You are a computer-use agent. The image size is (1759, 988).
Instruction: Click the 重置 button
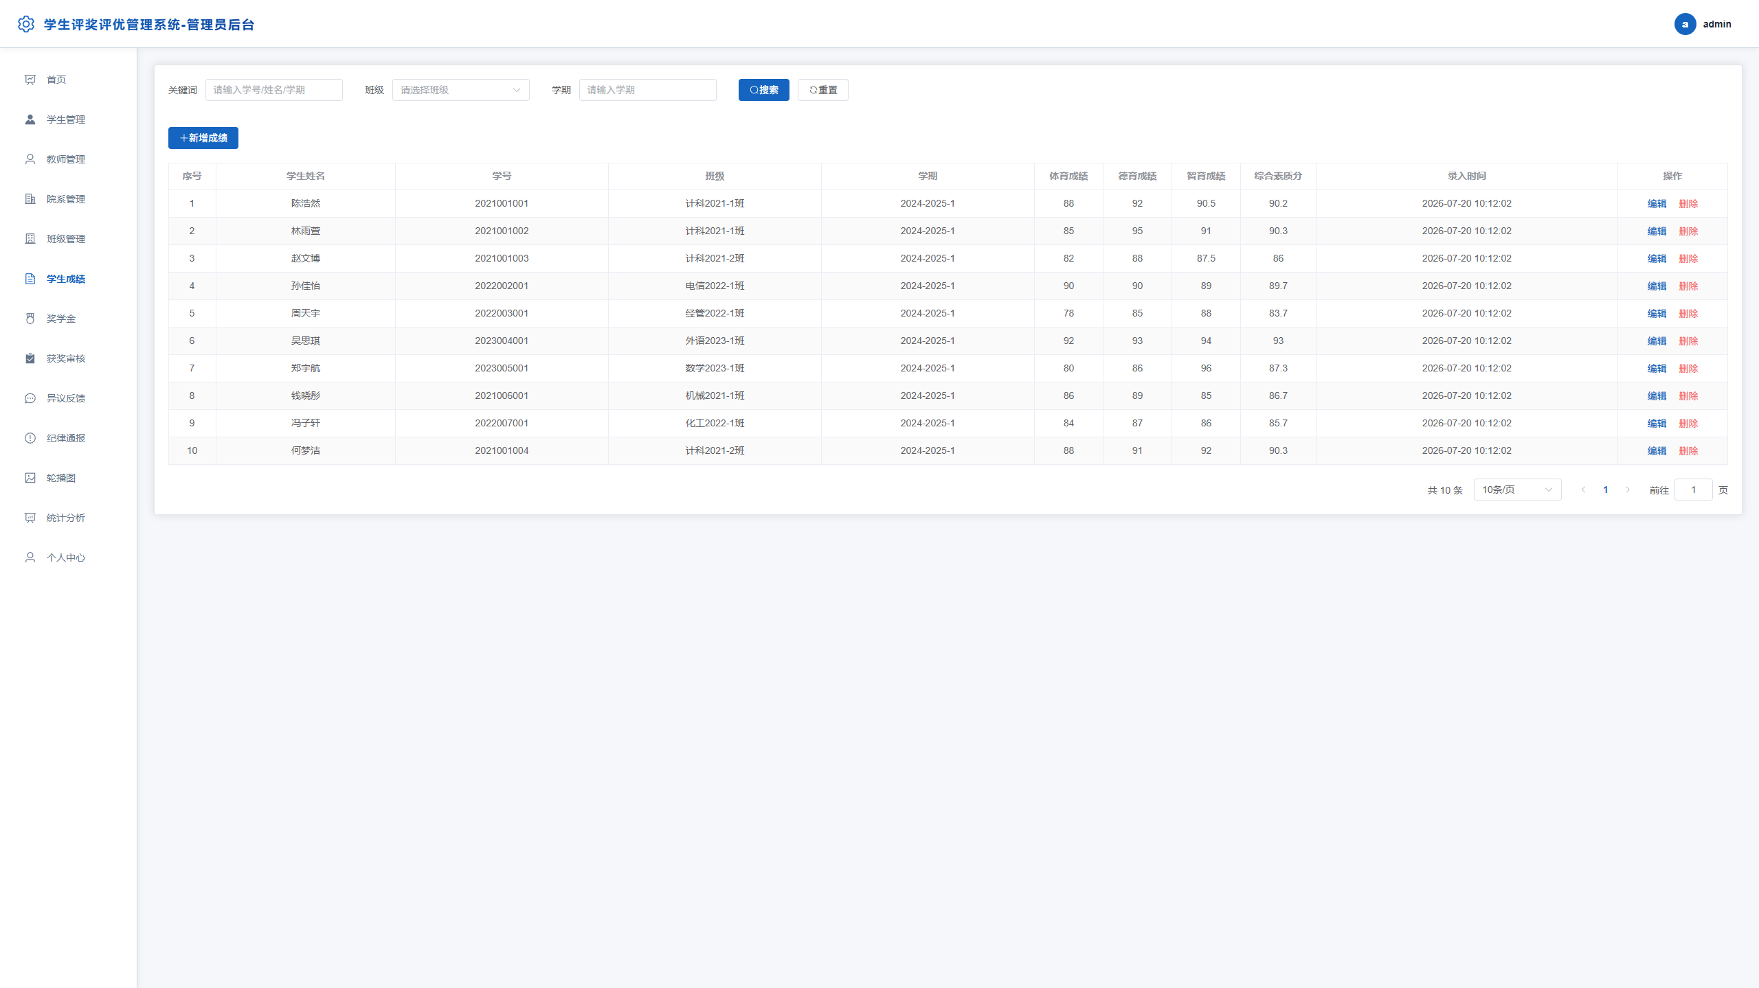pos(822,90)
